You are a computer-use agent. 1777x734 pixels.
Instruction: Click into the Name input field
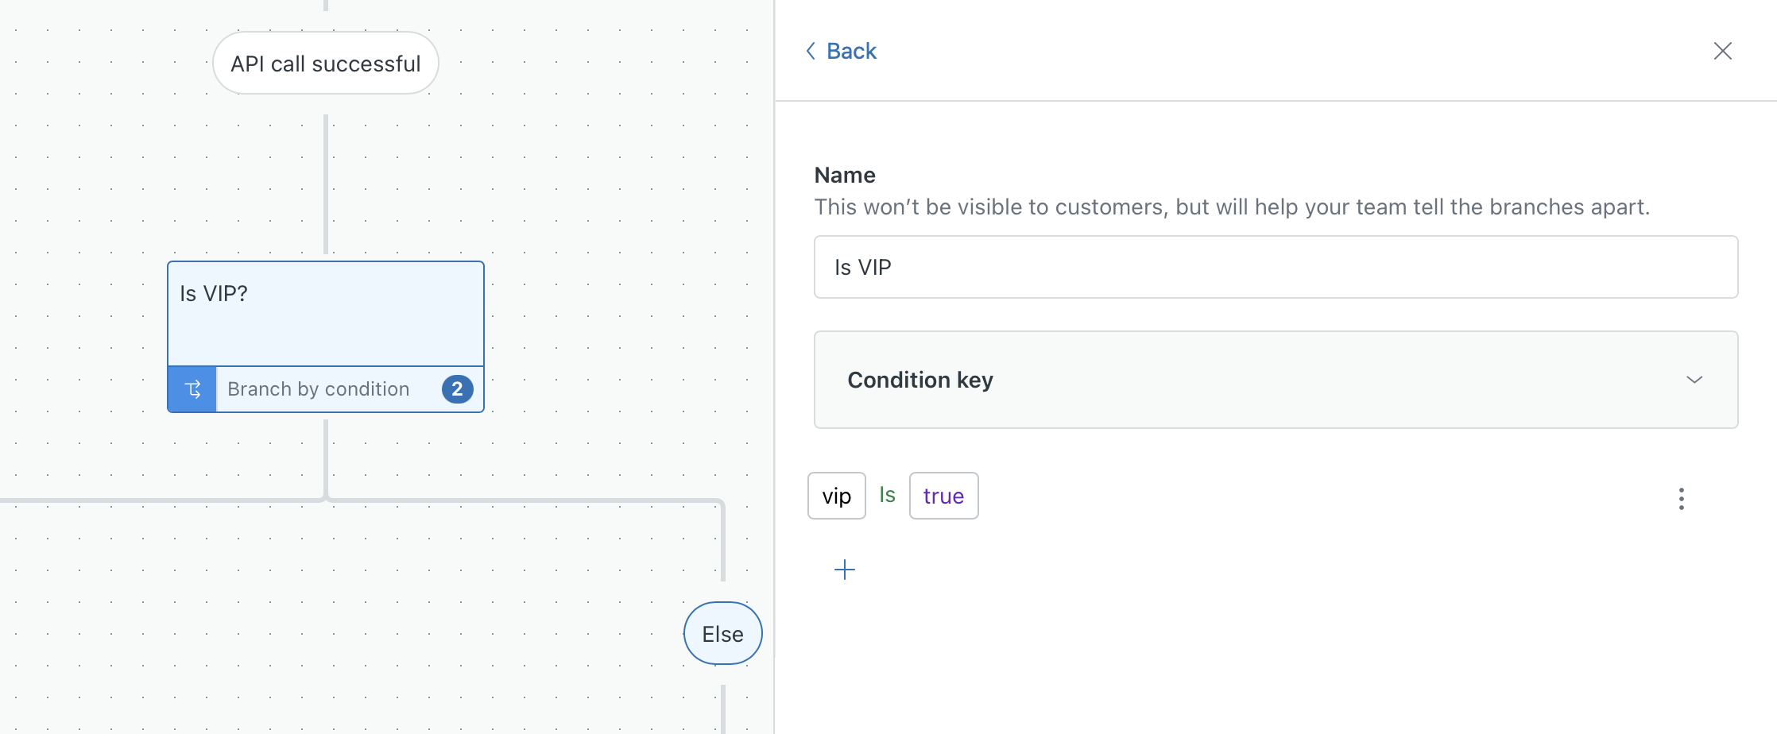tap(1275, 267)
